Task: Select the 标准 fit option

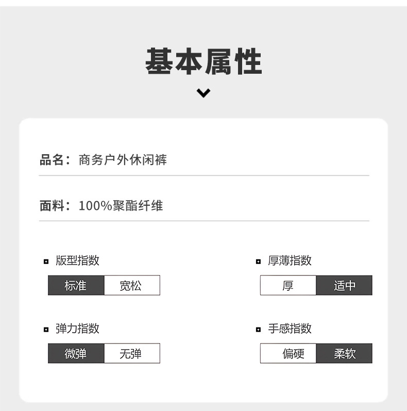Action: (76, 285)
